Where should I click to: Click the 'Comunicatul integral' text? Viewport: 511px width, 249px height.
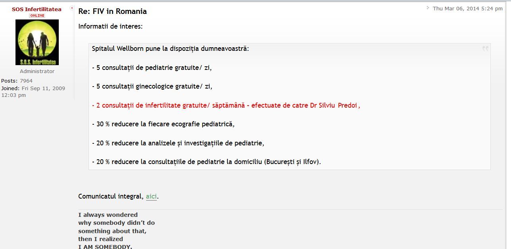tap(110, 197)
